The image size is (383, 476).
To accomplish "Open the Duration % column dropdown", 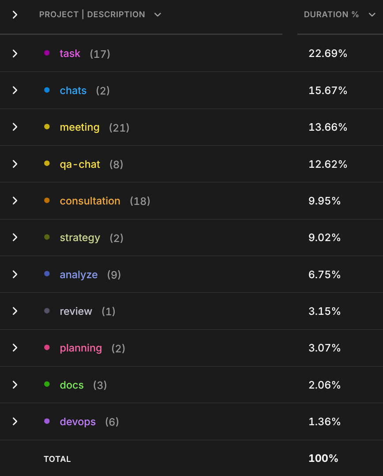I will (x=372, y=15).
